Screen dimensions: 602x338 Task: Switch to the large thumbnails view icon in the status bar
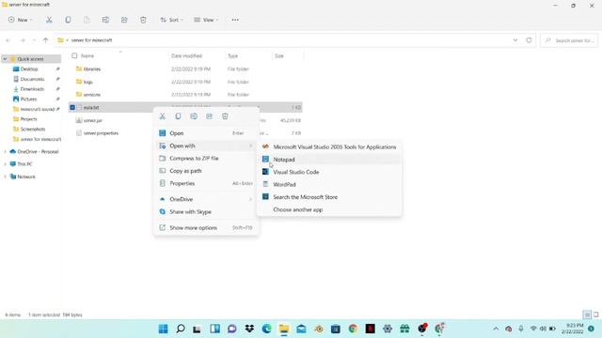pos(595,315)
